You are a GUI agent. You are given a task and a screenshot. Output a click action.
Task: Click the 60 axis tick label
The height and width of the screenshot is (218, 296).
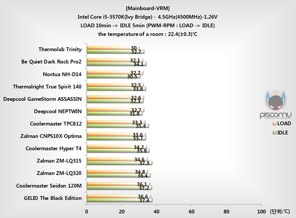pos(191,212)
